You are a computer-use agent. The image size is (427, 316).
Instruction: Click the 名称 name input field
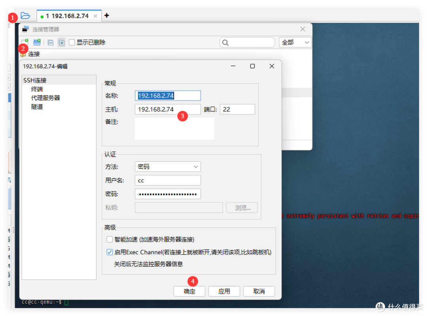(x=168, y=96)
